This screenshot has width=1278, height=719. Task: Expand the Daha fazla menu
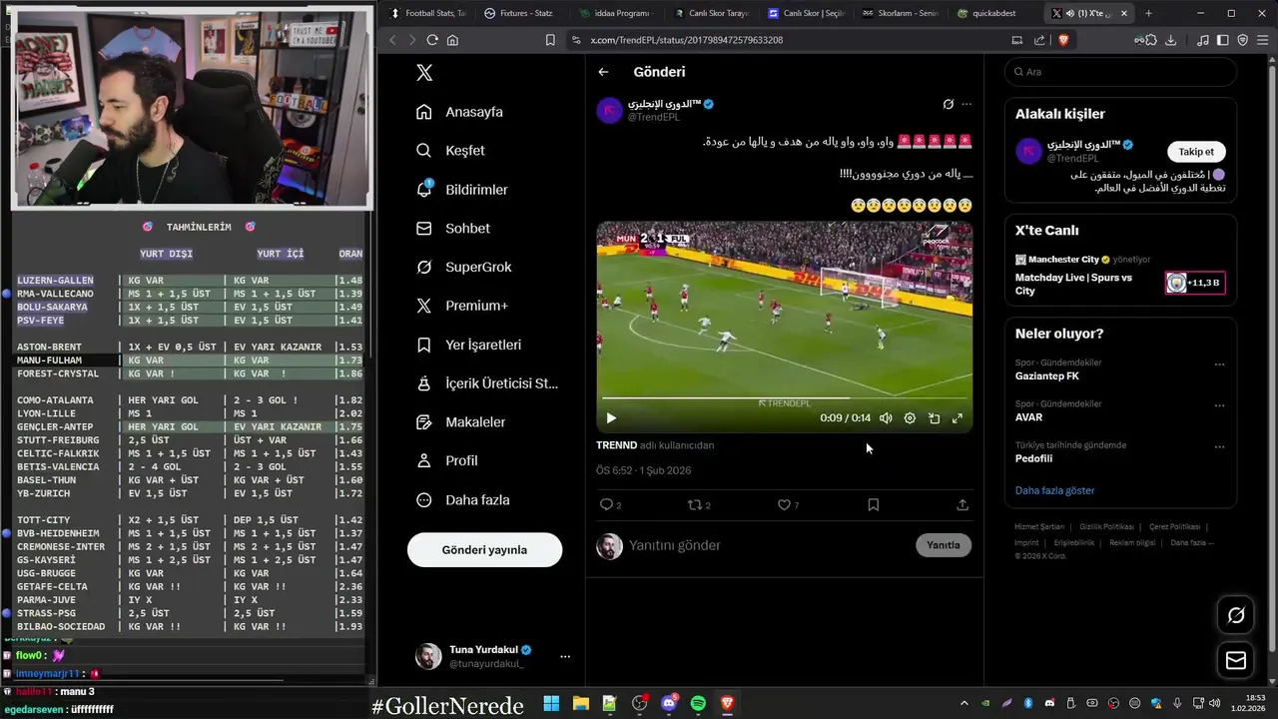tap(463, 500)
